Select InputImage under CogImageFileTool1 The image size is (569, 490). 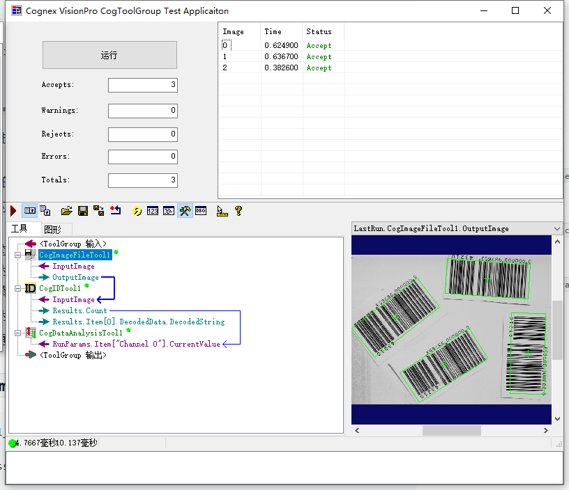[73, 266]
